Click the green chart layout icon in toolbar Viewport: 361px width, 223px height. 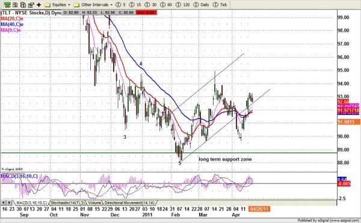pos(7,4)
